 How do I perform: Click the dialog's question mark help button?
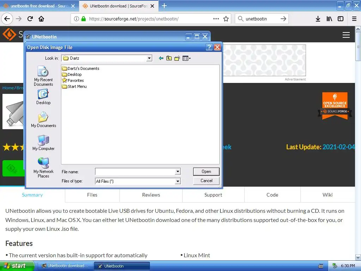click(209, 47)
